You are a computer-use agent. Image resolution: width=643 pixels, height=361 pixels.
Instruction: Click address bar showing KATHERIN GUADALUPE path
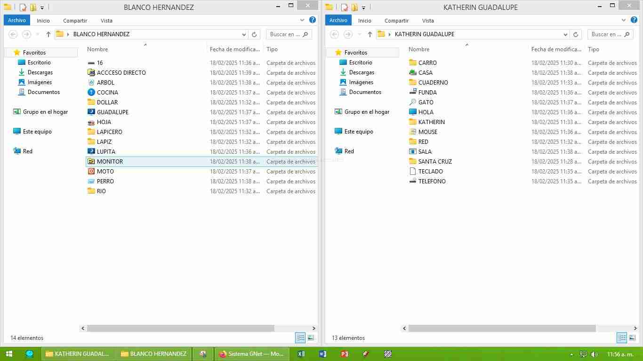[x=473, y=34]
